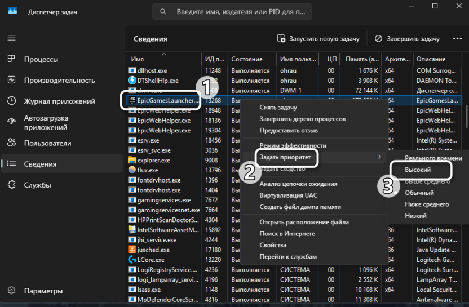
Task: Choose Перейти к службам
Action: [x=314, y=256]
